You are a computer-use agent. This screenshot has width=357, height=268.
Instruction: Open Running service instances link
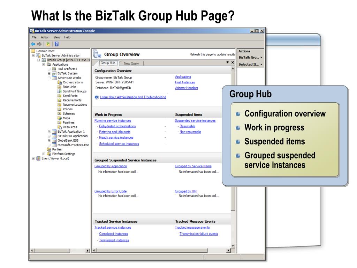click(113, 120)
